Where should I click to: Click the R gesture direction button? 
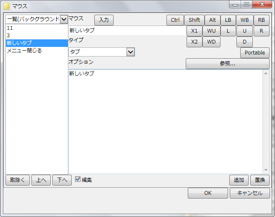click(261, 31)
